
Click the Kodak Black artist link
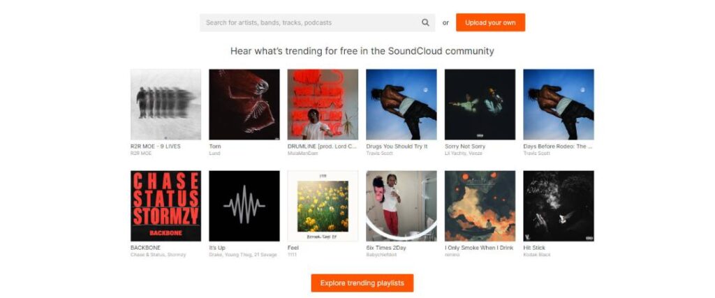point(537,255)
